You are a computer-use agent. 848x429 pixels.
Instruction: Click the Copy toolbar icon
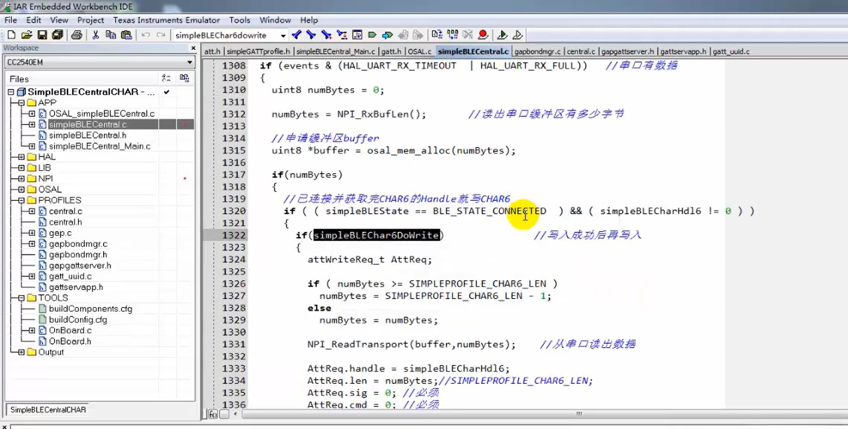pos(111,35)
